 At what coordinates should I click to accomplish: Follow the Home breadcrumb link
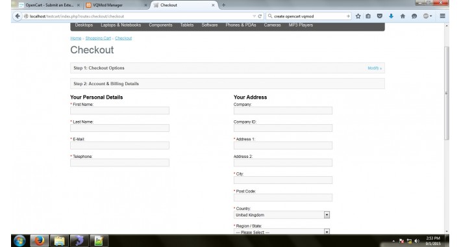pyautogui.click(x=75, y=38)
